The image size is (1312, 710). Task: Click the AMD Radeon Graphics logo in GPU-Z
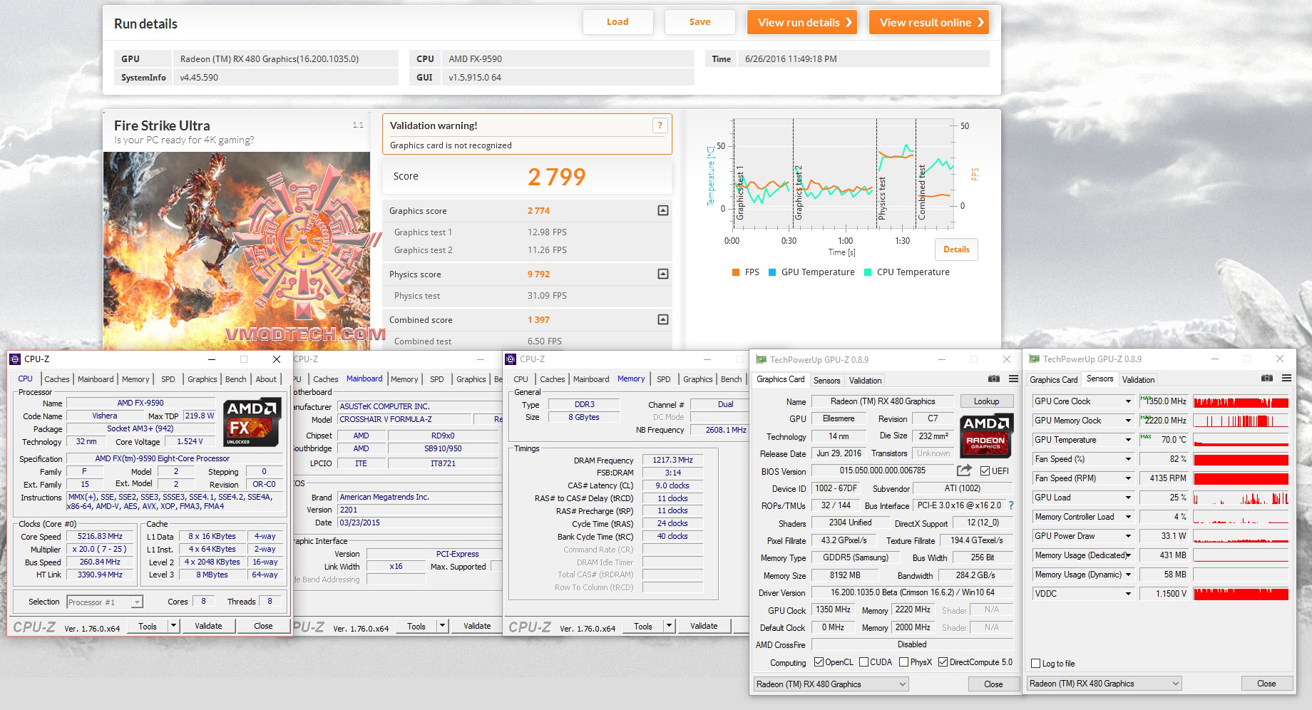[986, 436]
